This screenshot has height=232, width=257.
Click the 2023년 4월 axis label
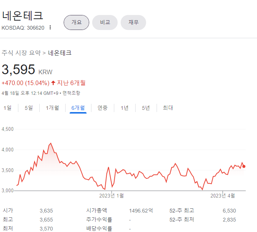tap(223, 196)
